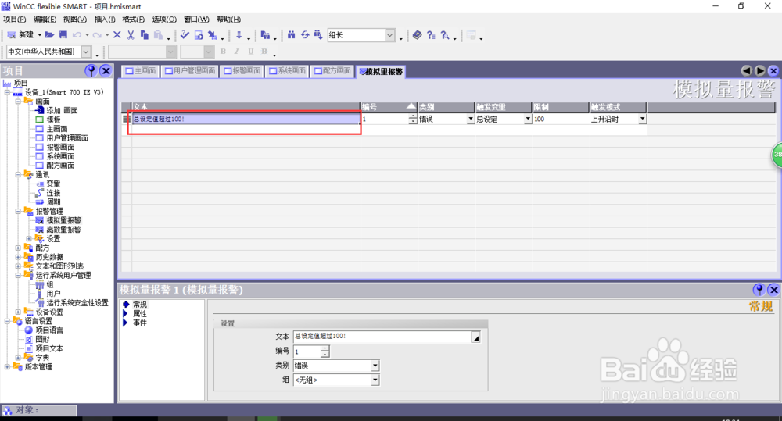The image size is (782, 421).
Task: Expand the 版本管理 tree node
Action: [7, 366]
